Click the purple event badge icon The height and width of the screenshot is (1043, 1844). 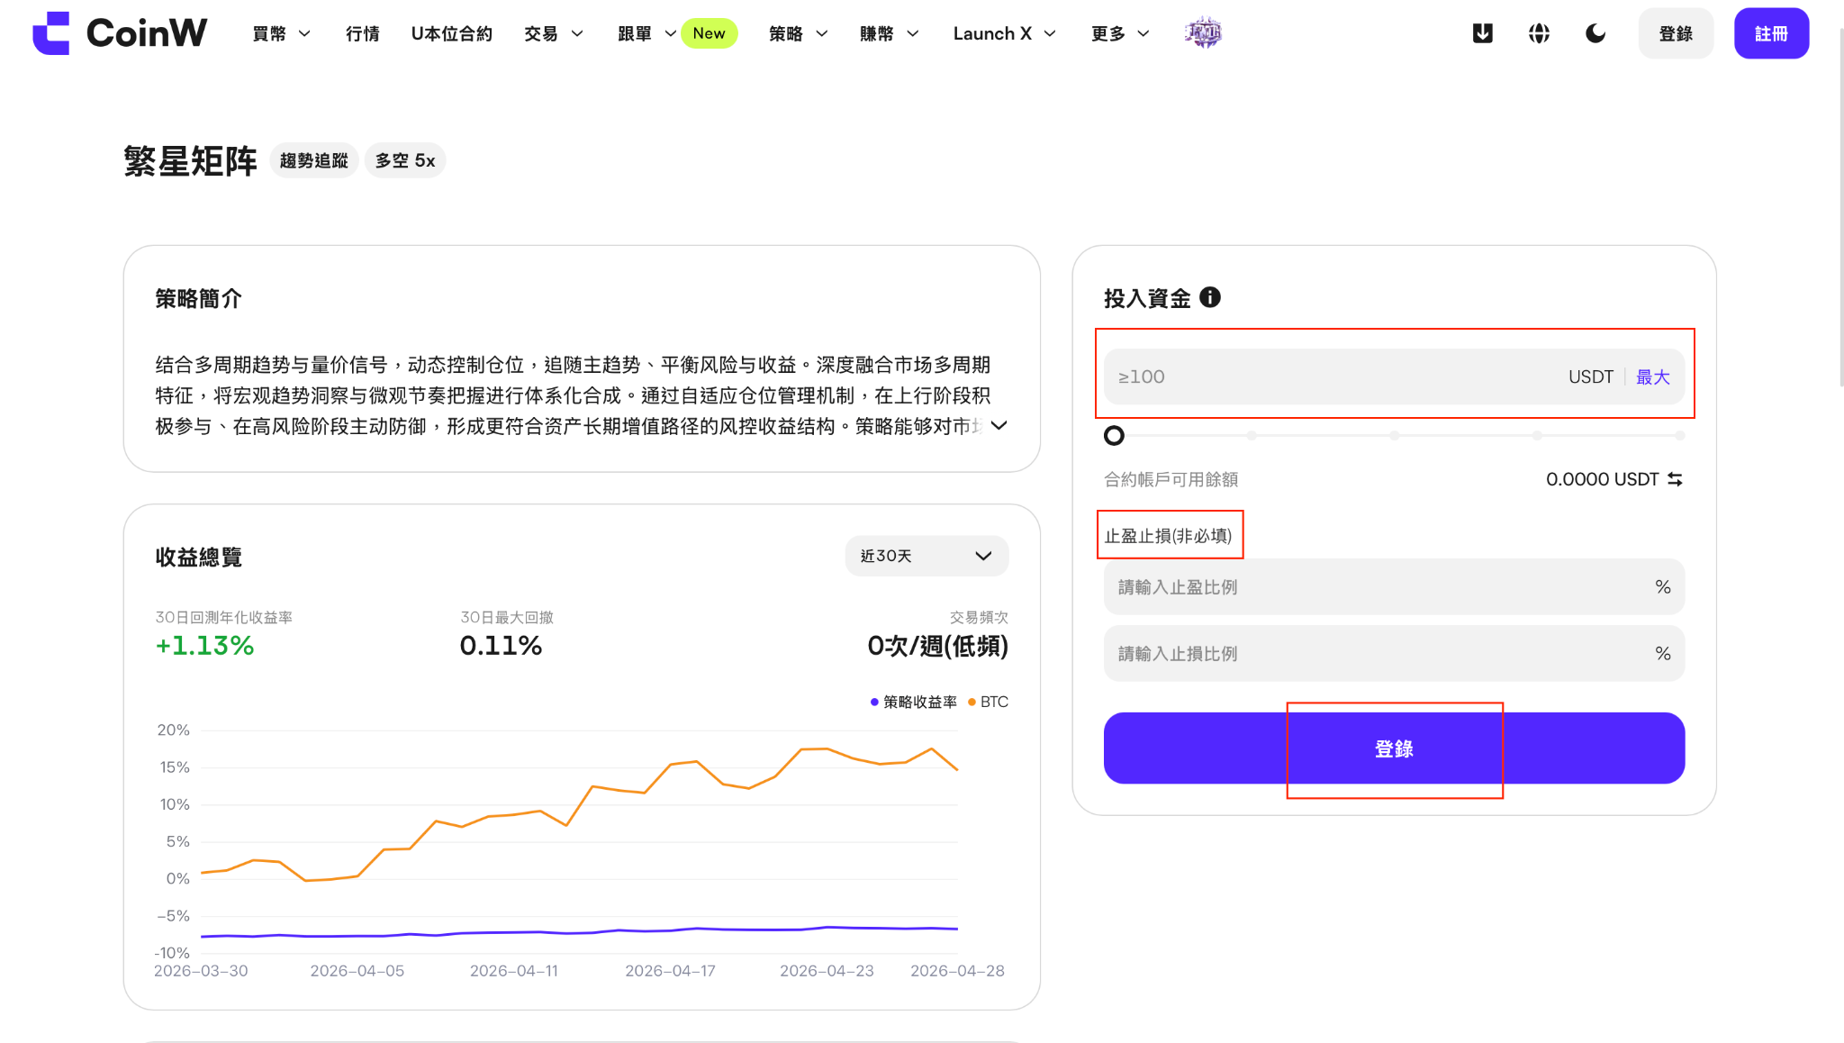(1204, 33)
